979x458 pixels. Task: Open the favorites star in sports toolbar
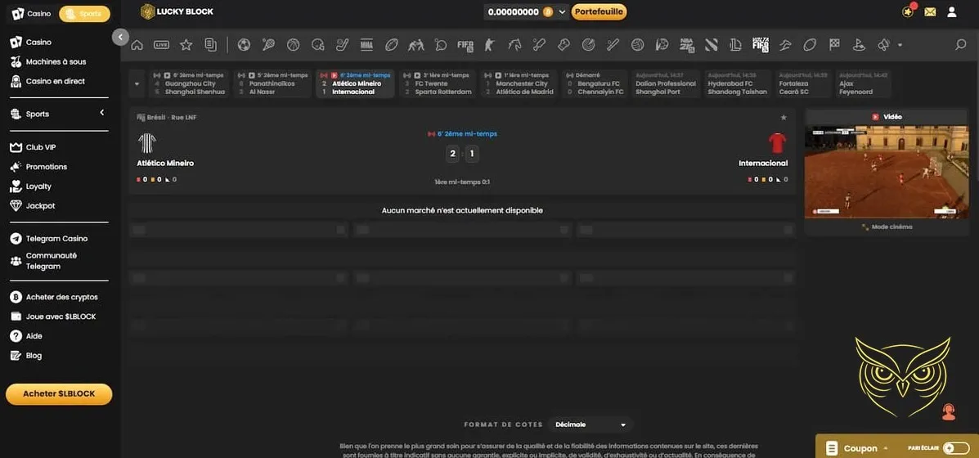[x=186, y=45]
